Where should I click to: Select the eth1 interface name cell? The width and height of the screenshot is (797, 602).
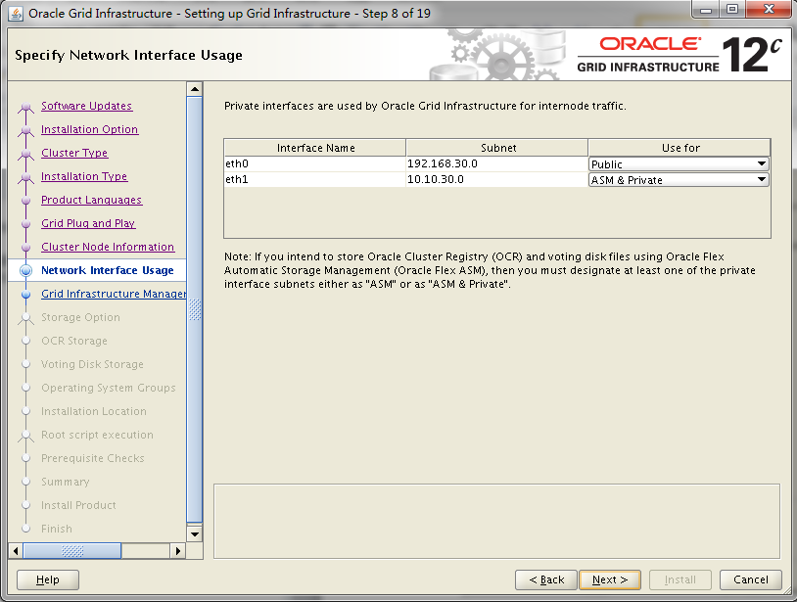[x=314, y=179]
